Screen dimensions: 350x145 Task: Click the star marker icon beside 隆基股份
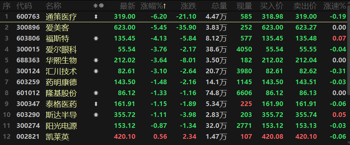click(96, 93)
